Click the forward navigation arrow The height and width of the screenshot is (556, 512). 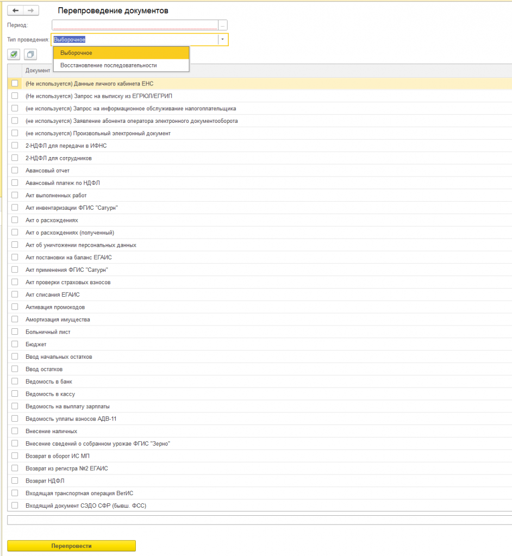tap(31, 11)
